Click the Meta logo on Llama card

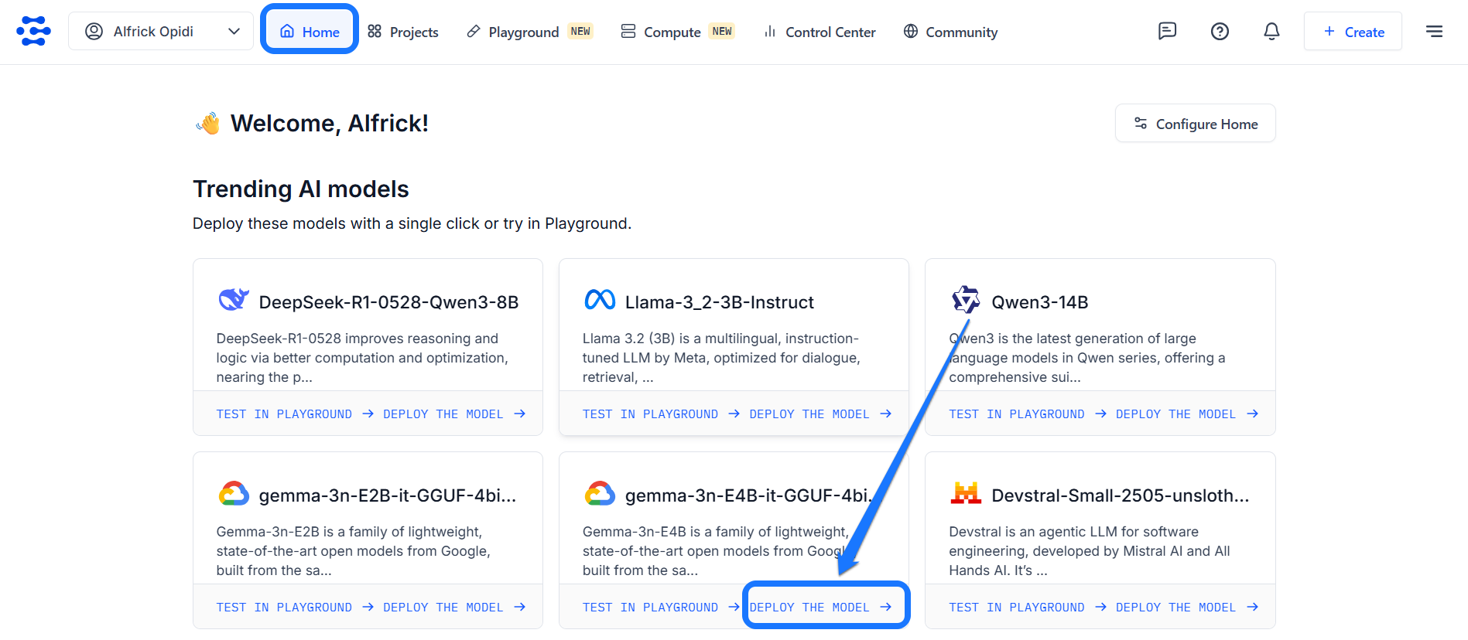(x=600, y=300)
